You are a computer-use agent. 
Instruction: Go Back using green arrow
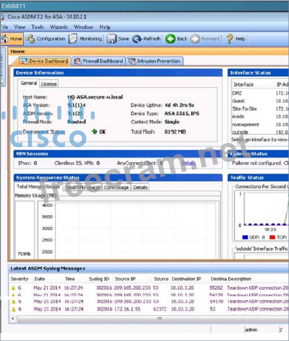click(177, 39)
